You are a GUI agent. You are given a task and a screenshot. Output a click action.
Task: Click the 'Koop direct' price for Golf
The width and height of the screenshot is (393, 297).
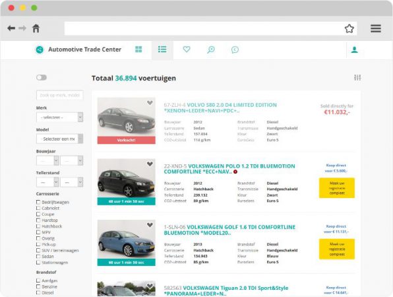coord(336,229)
